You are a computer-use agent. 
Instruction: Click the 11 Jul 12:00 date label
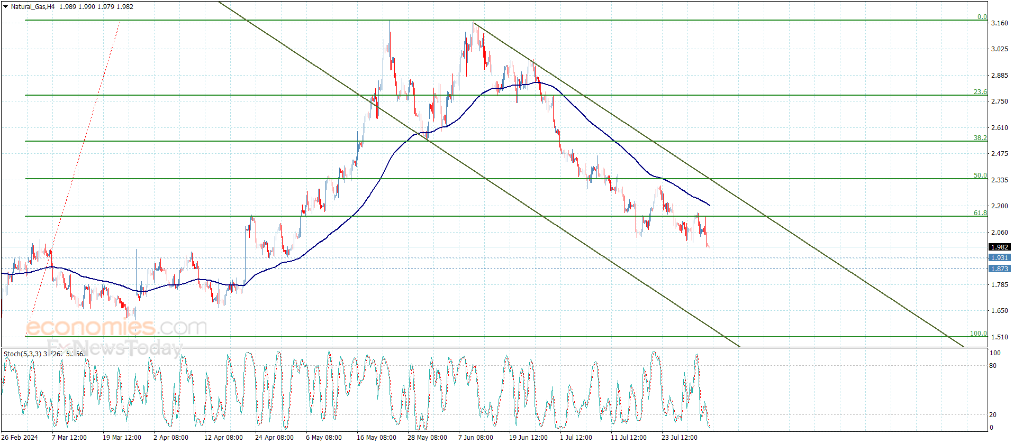628,437
